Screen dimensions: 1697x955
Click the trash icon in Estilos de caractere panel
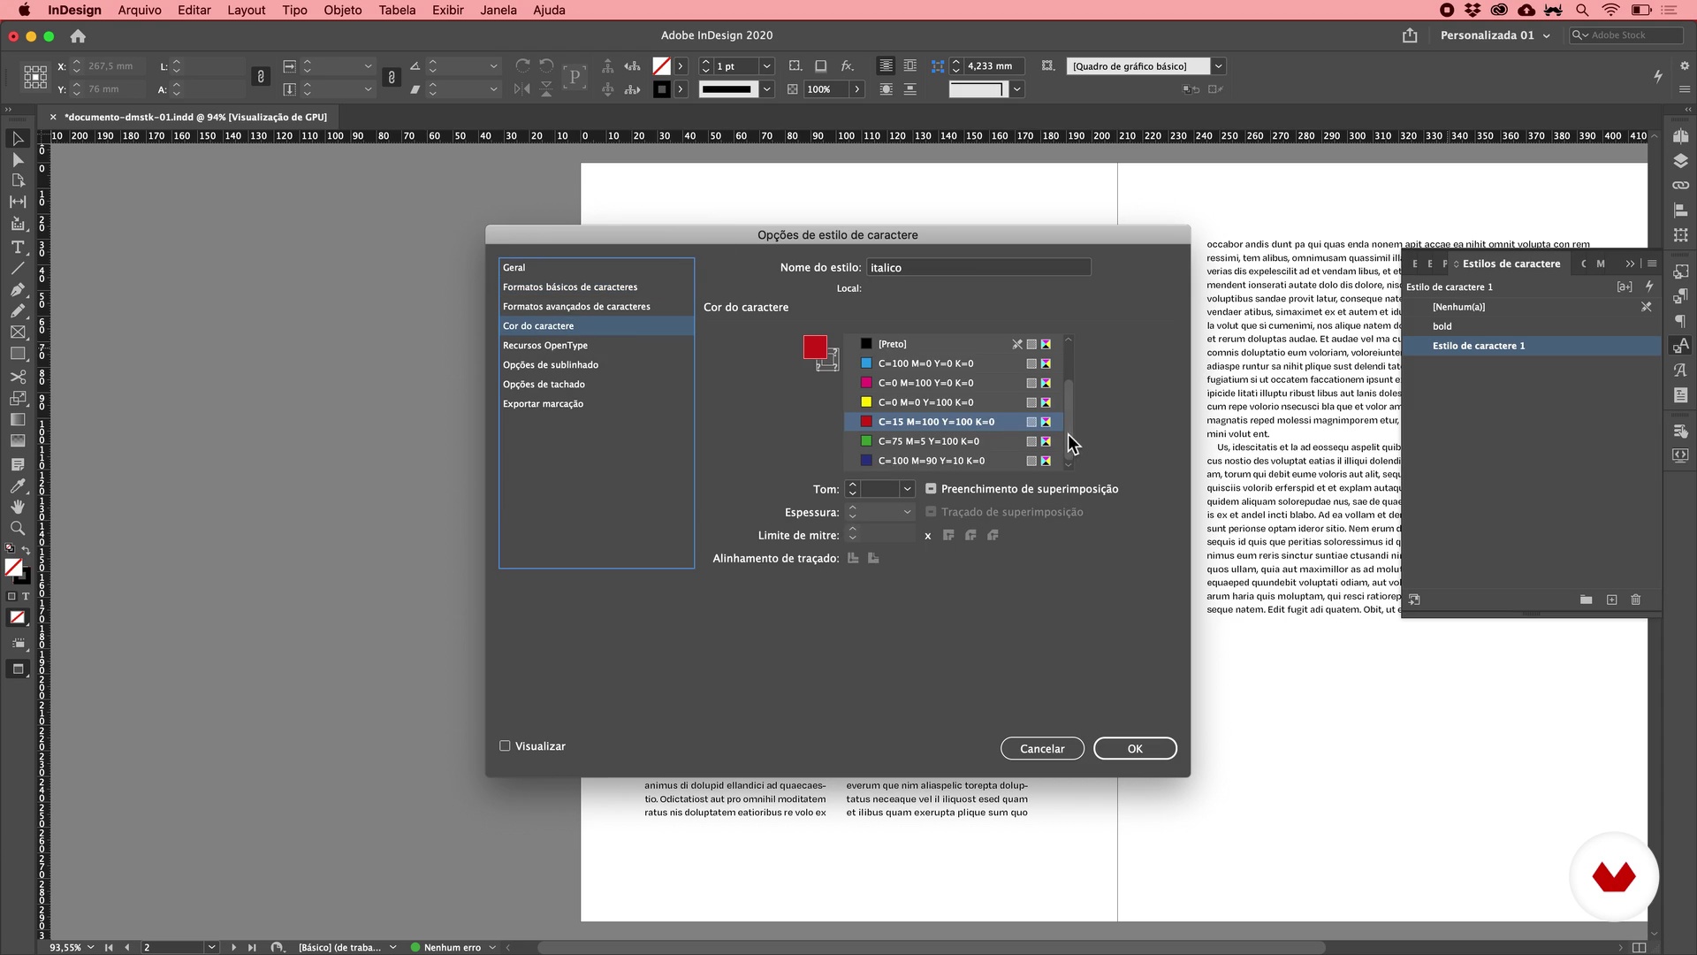click(x=1635, y=600)
